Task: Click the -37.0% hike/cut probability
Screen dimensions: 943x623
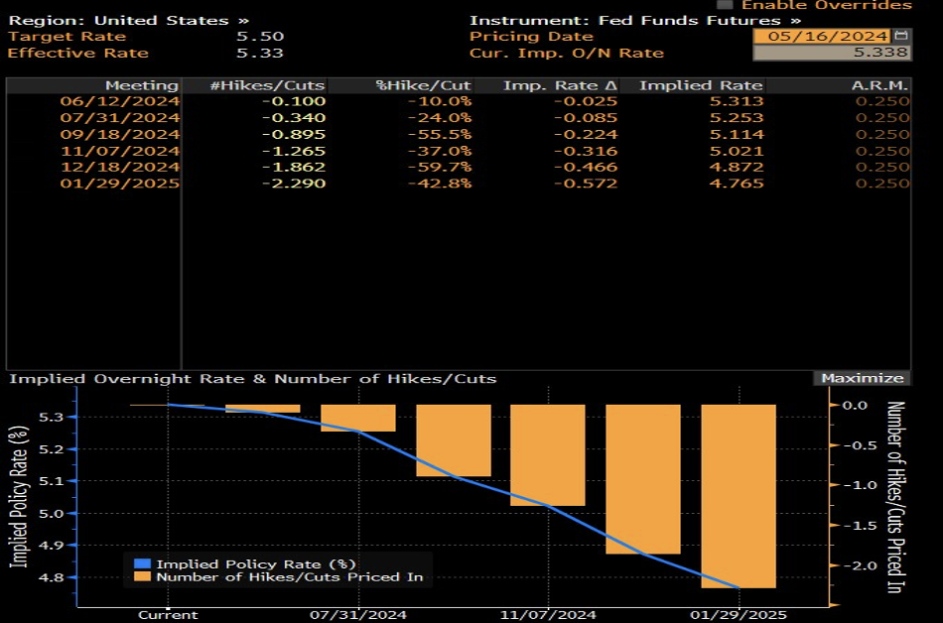Action: (440, 151)
